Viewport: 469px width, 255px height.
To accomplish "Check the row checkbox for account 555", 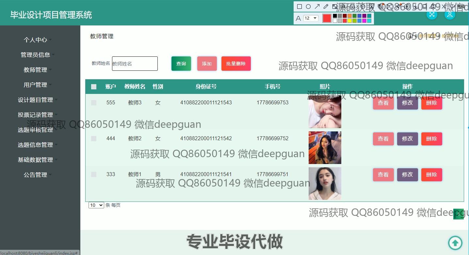I will click(94, 103).
